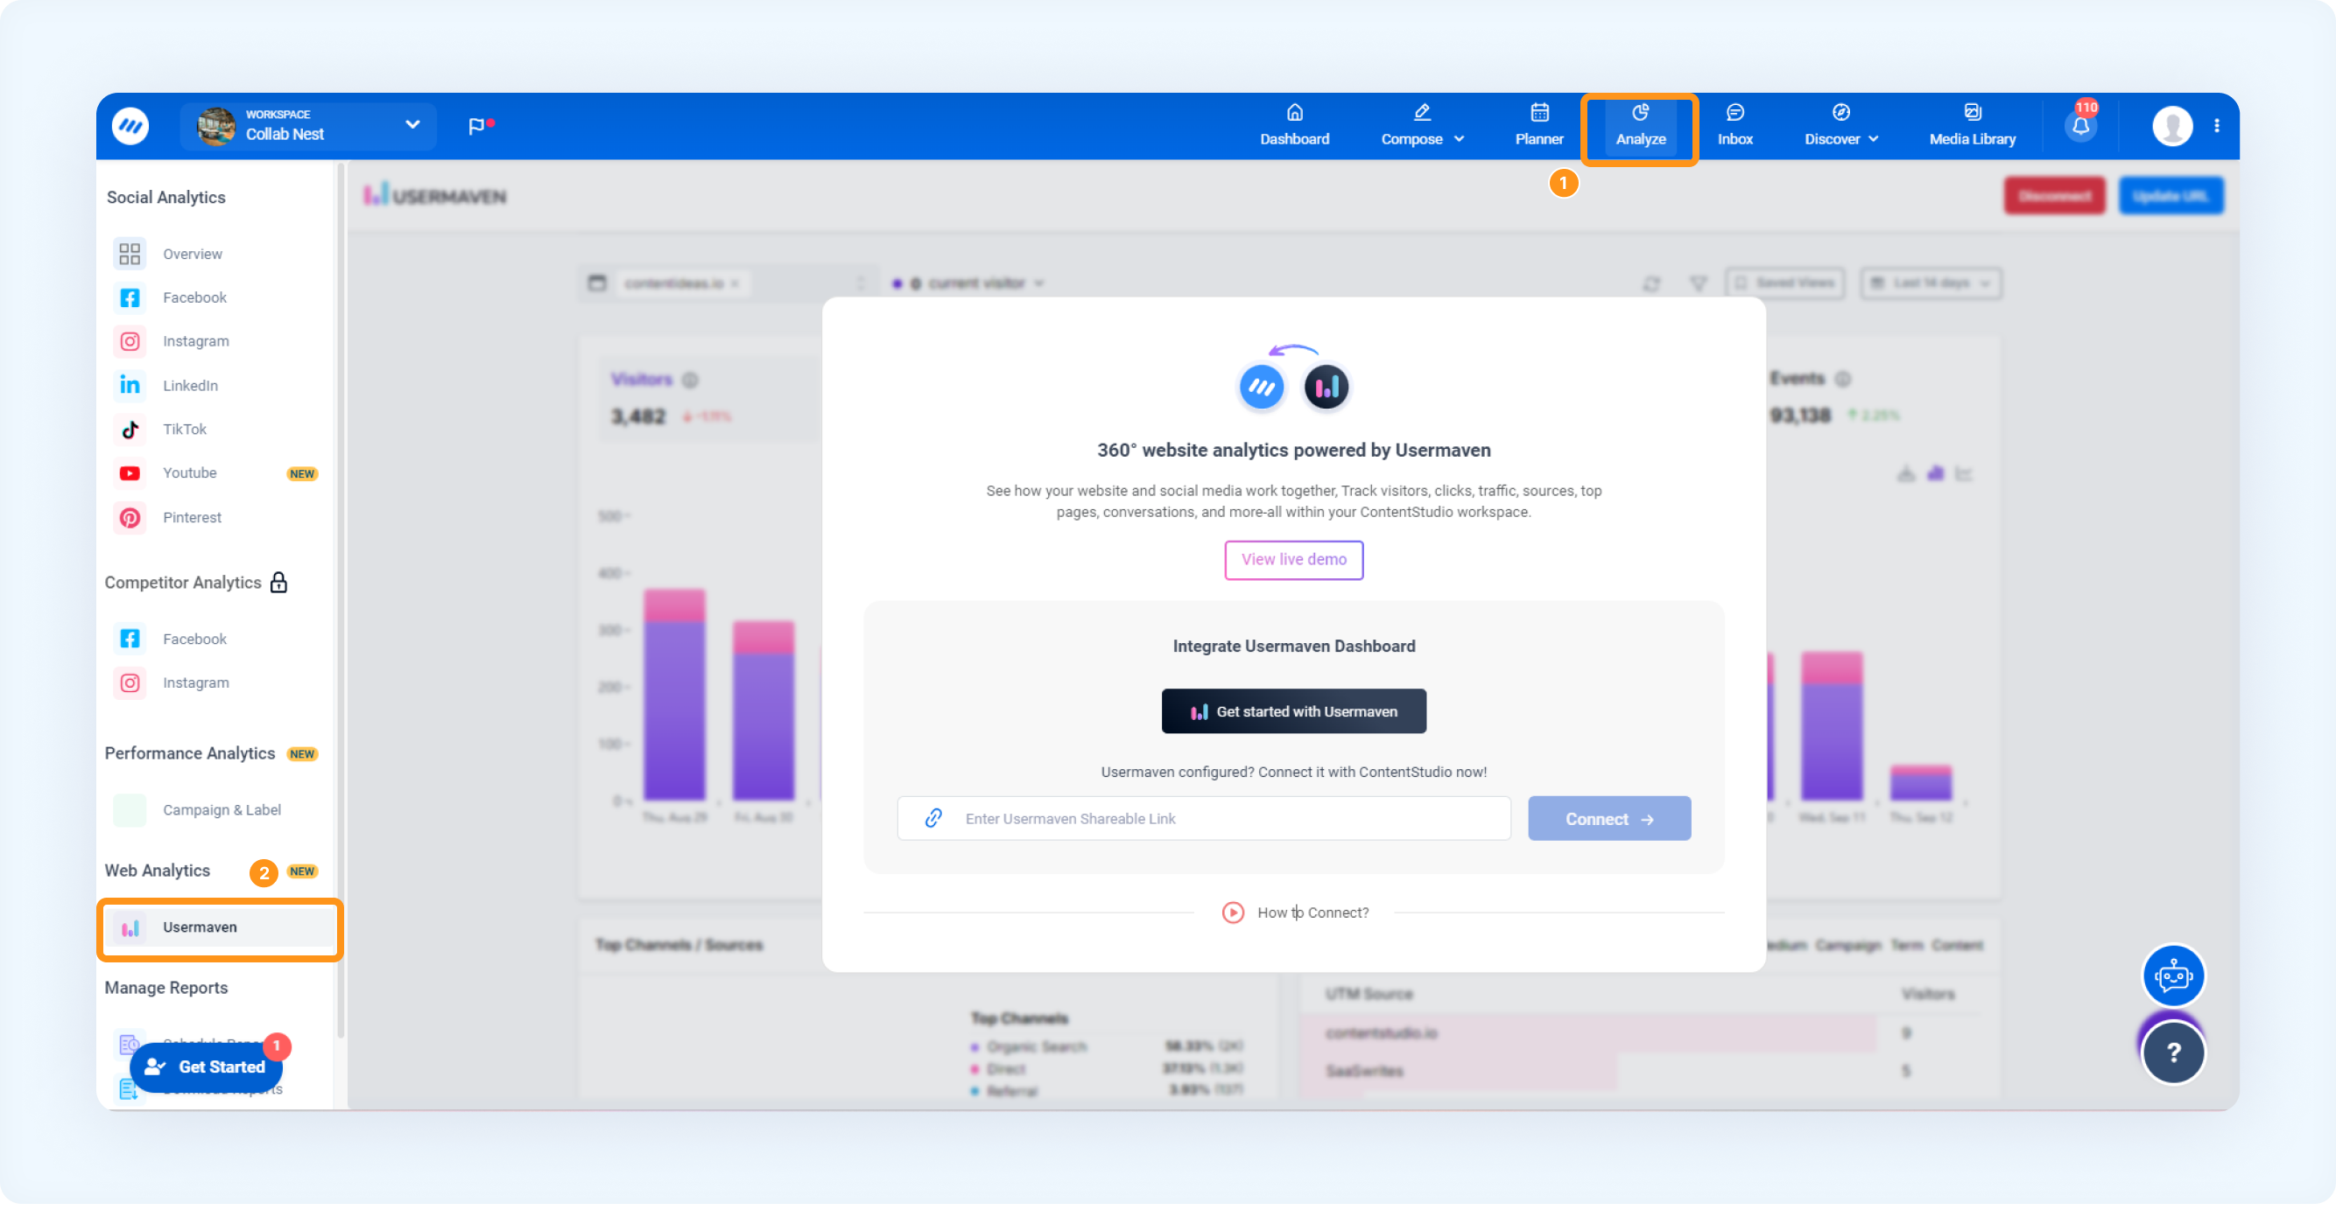This screenshot has width=2336, height=1217.
Task: Open the help question mark button
Action: (x=2173, y=1052)
